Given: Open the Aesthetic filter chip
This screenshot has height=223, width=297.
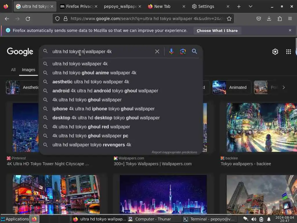Looking at the screenshot, I should [22, 87].
